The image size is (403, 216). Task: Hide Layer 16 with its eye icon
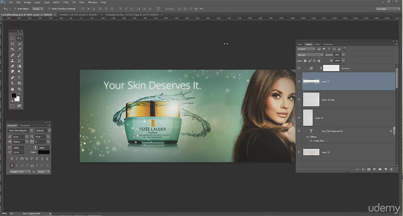click(x=299, y=118)
